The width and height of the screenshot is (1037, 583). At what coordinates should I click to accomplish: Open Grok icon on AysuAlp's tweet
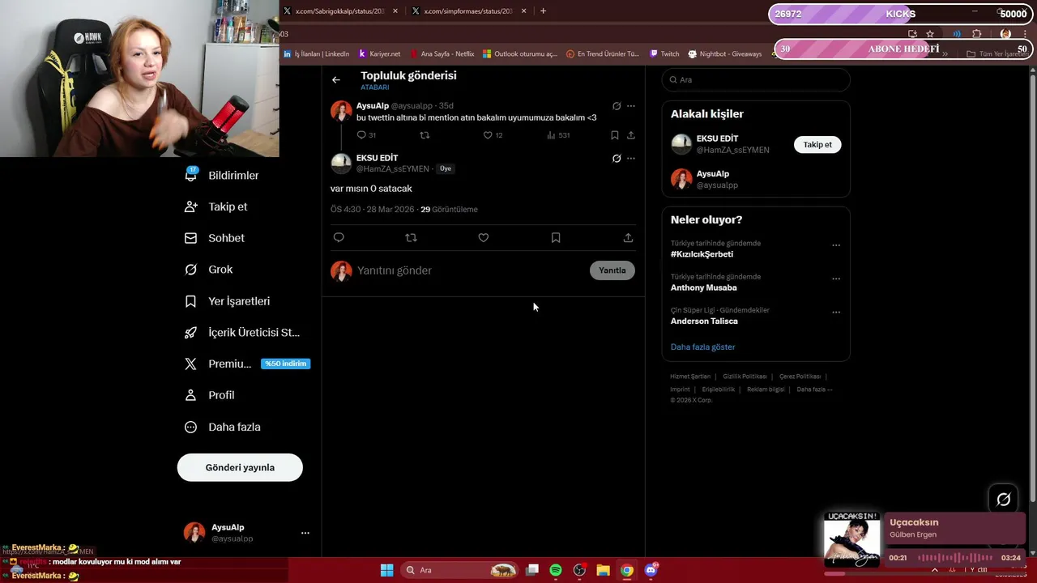click(x=617, y=106)
